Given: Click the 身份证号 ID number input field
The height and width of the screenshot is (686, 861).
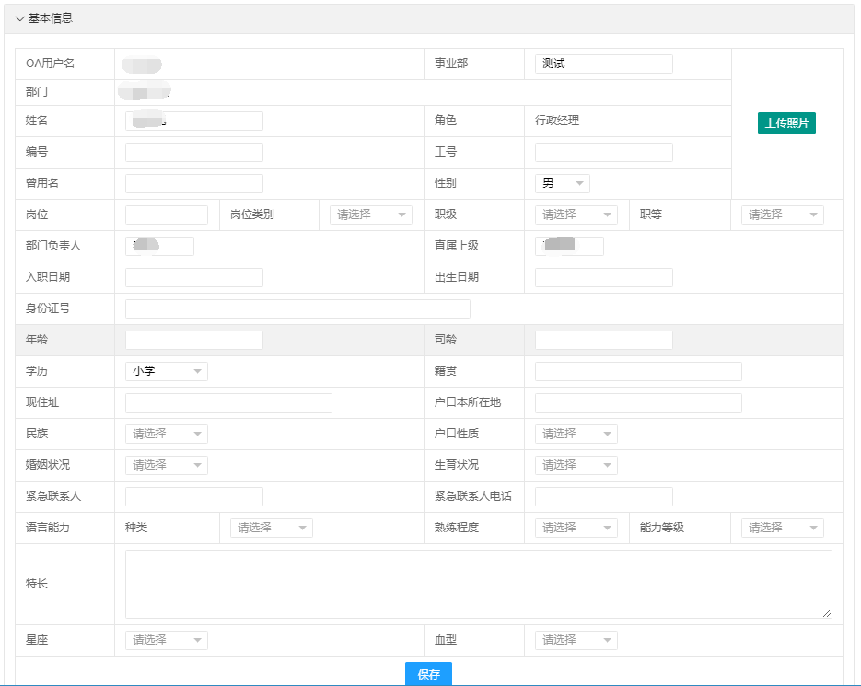Looking at the screenshot, I should pos(295,308).
